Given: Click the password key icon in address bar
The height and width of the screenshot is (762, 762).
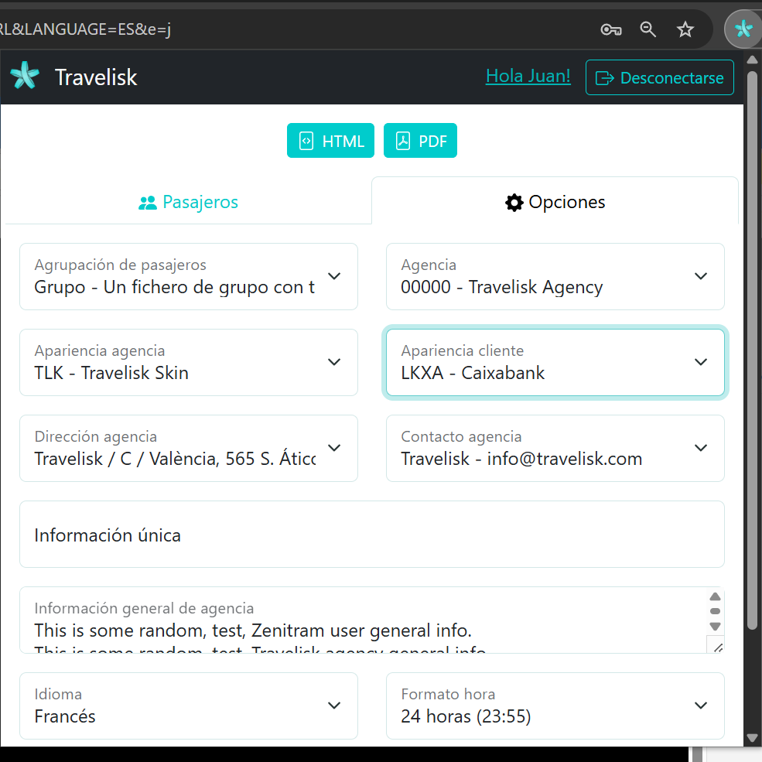Looking at the screenshot, I should click(611, 29).
